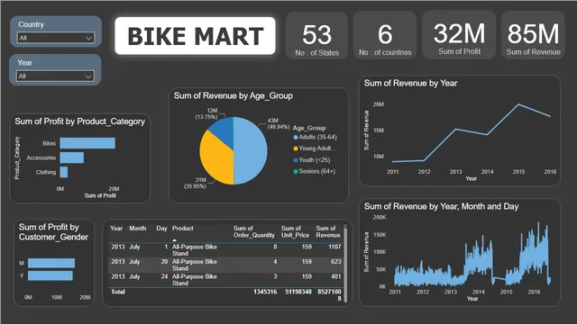
Task: Click the Seniors (64+) legend swatch
Action: (x=295, y=172)
